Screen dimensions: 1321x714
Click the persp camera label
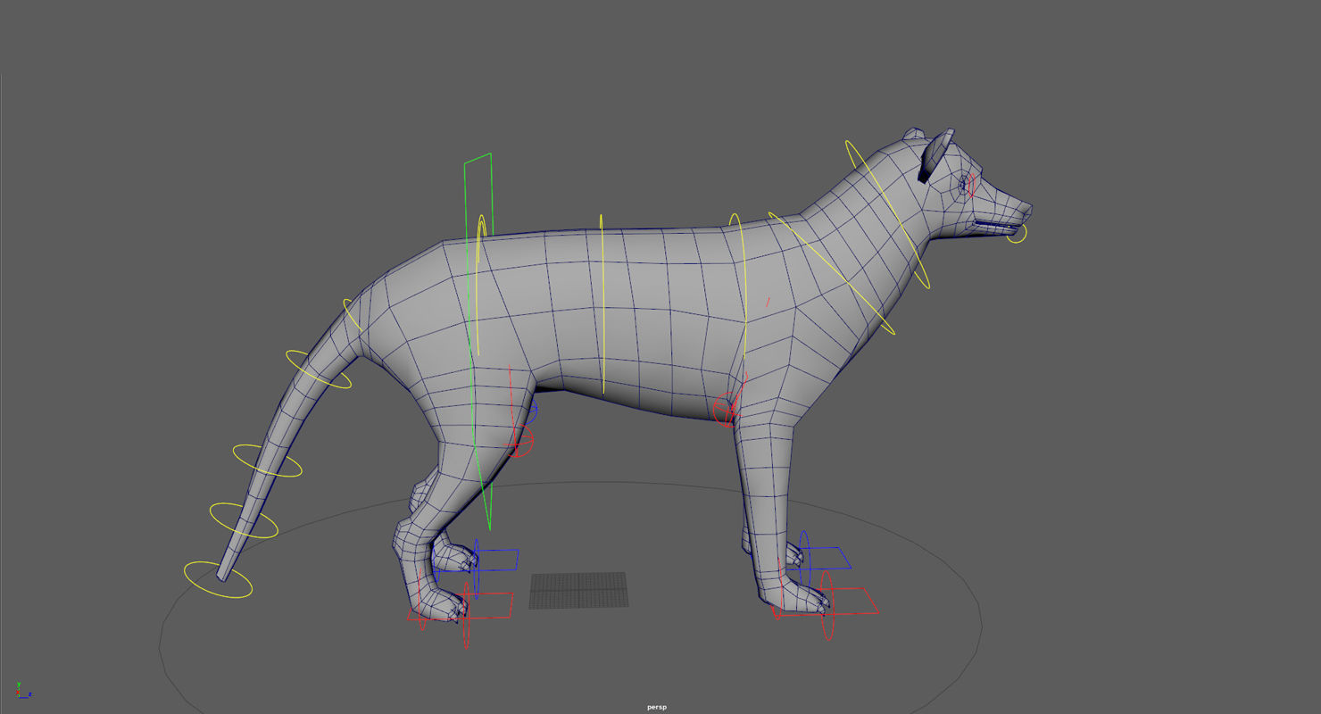click(x=657, y=707)
